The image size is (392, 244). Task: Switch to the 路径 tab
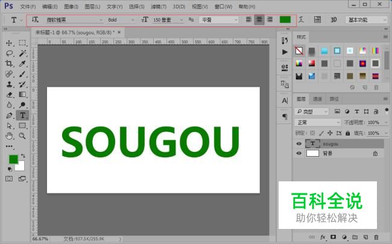pos(334,99)
